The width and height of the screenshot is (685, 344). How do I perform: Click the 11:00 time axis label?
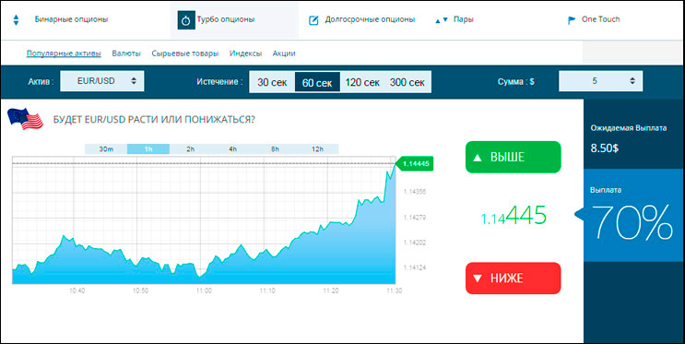click(204, 291)
